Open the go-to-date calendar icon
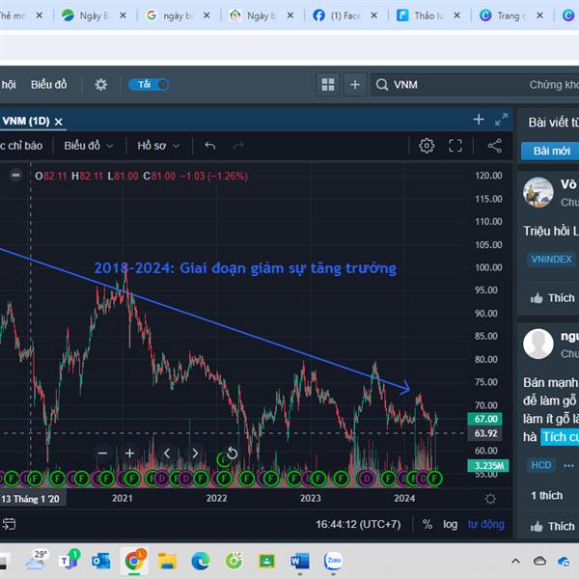The height and width of the screenshot is (579, 579). pyautogui.click(x=9, y=524)
